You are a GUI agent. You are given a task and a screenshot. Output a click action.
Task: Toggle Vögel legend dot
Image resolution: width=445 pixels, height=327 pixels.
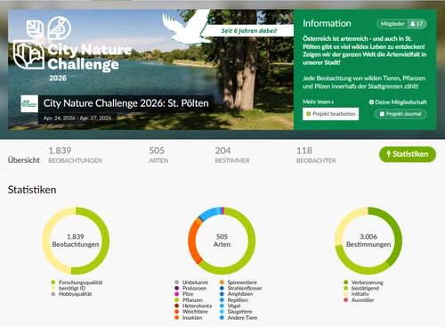pyautogui.click(x=222, y=306)
